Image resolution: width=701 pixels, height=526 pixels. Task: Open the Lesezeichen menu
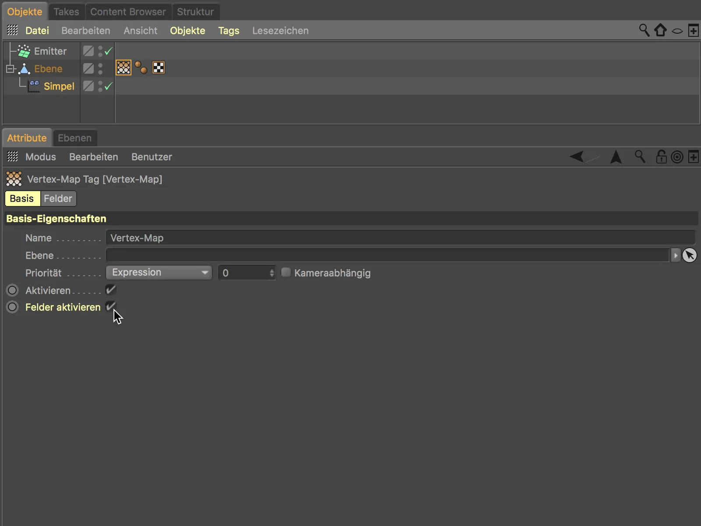pyautogui.click(x=280, y=31)
